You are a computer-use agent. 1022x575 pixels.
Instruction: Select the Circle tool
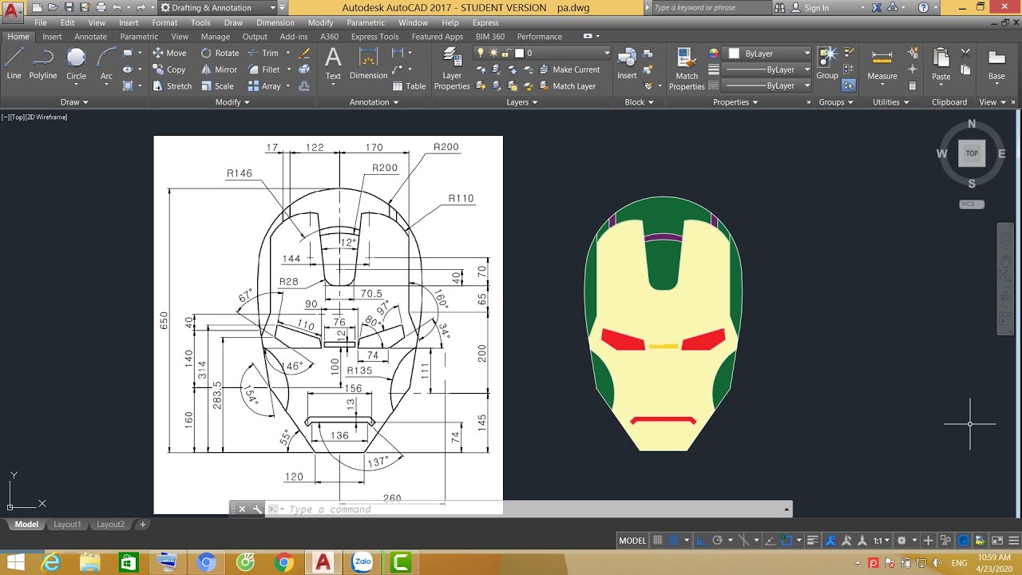76,64
